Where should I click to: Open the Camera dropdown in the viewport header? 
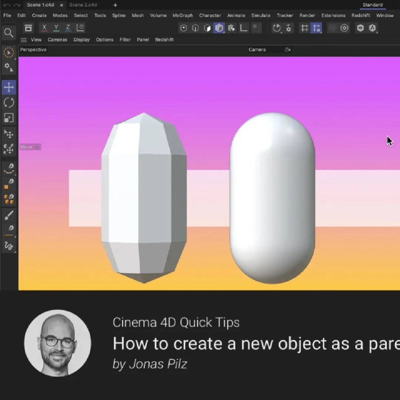pyautogui.click(x=257, y=49)
